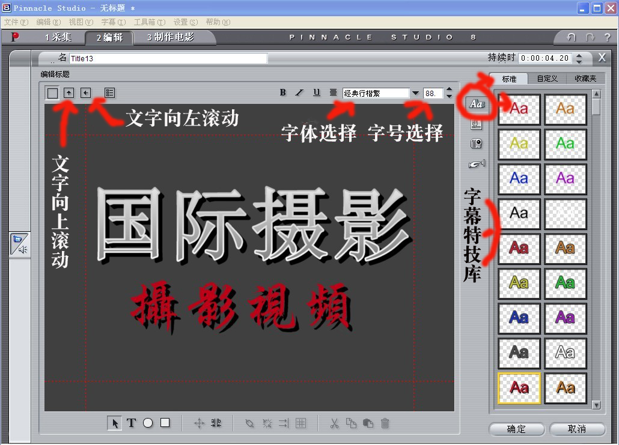Toggle italic text formatting
This screenshot has height=445, width=619.
point(299,92)
